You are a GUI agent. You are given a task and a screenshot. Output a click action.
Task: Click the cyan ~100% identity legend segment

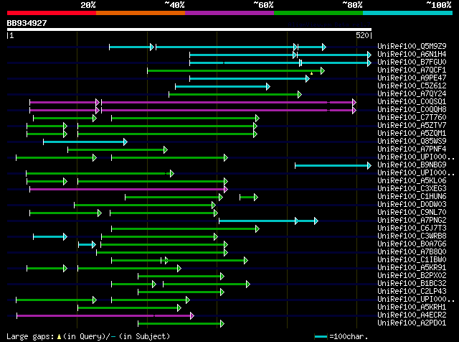pos(408,13)
